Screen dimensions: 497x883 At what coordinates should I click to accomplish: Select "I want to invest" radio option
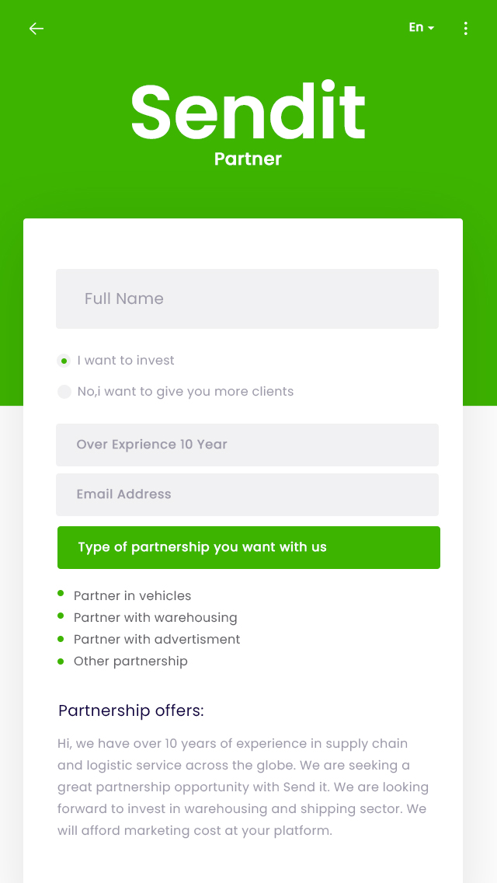click(64, 361)
